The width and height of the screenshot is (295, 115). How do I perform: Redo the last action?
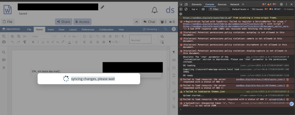coord(18,42)
